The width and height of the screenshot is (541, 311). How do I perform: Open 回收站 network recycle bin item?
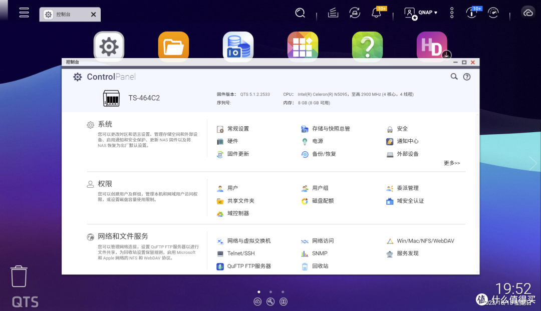point(315,266)
